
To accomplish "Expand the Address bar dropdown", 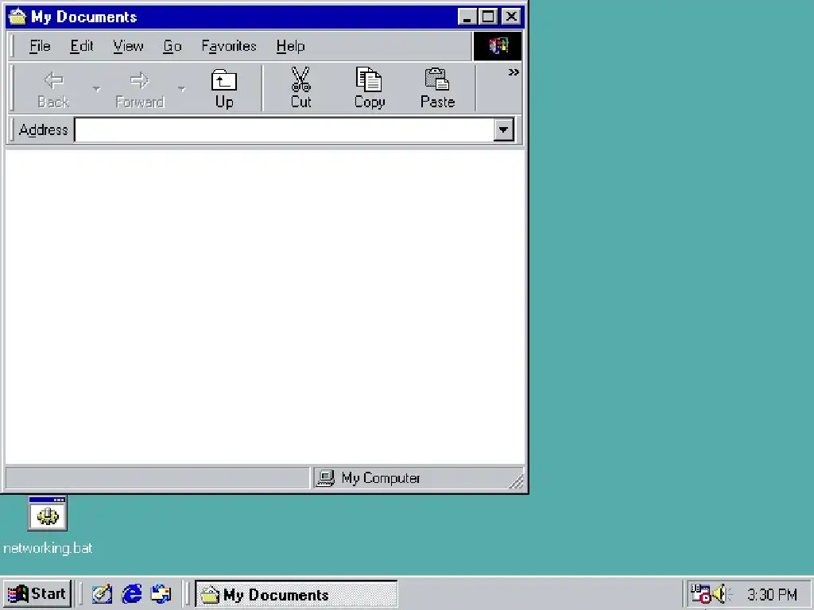I will coord(503,129).
